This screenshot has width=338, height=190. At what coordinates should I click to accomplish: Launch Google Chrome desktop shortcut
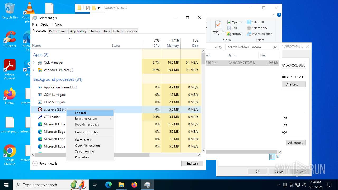pyautogui.click(x=10, y=155)
